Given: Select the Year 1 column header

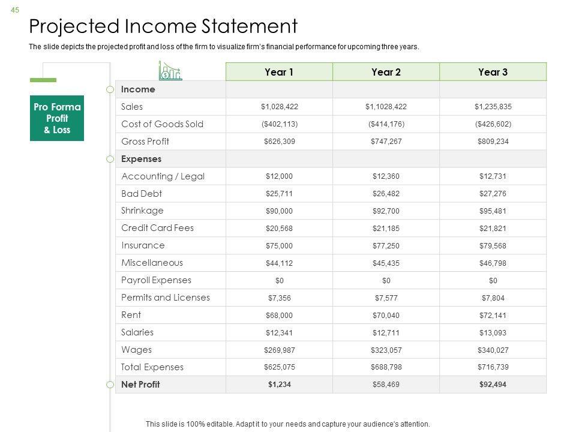Looking at the screenshot, I should coord(279,72).
